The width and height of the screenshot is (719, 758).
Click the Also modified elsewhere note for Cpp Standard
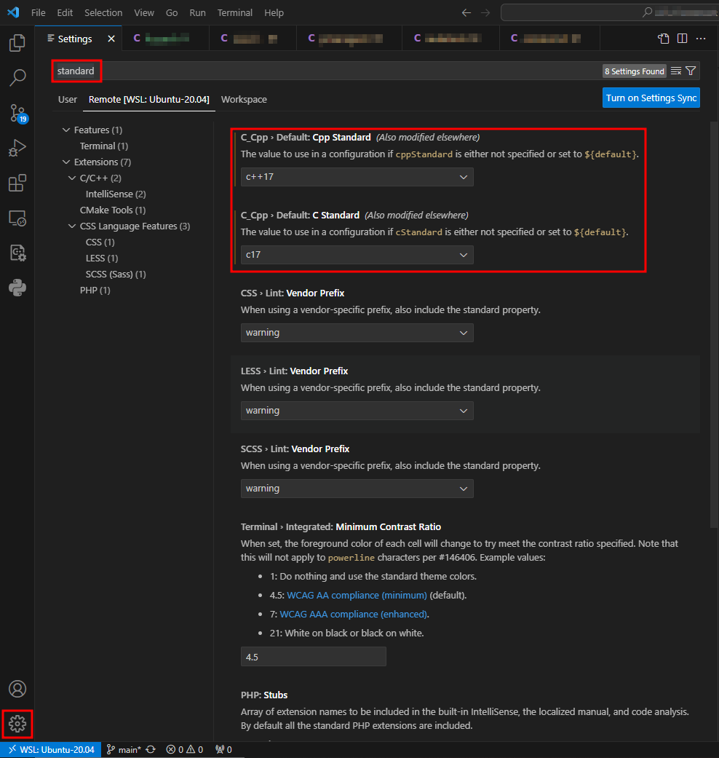pyautogui.click(x=428, y=138)
